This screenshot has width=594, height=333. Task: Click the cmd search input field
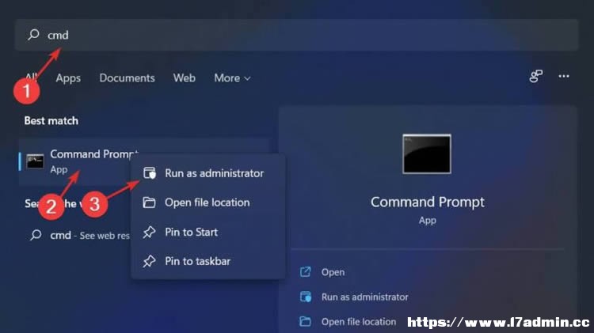tap(297, 35)
